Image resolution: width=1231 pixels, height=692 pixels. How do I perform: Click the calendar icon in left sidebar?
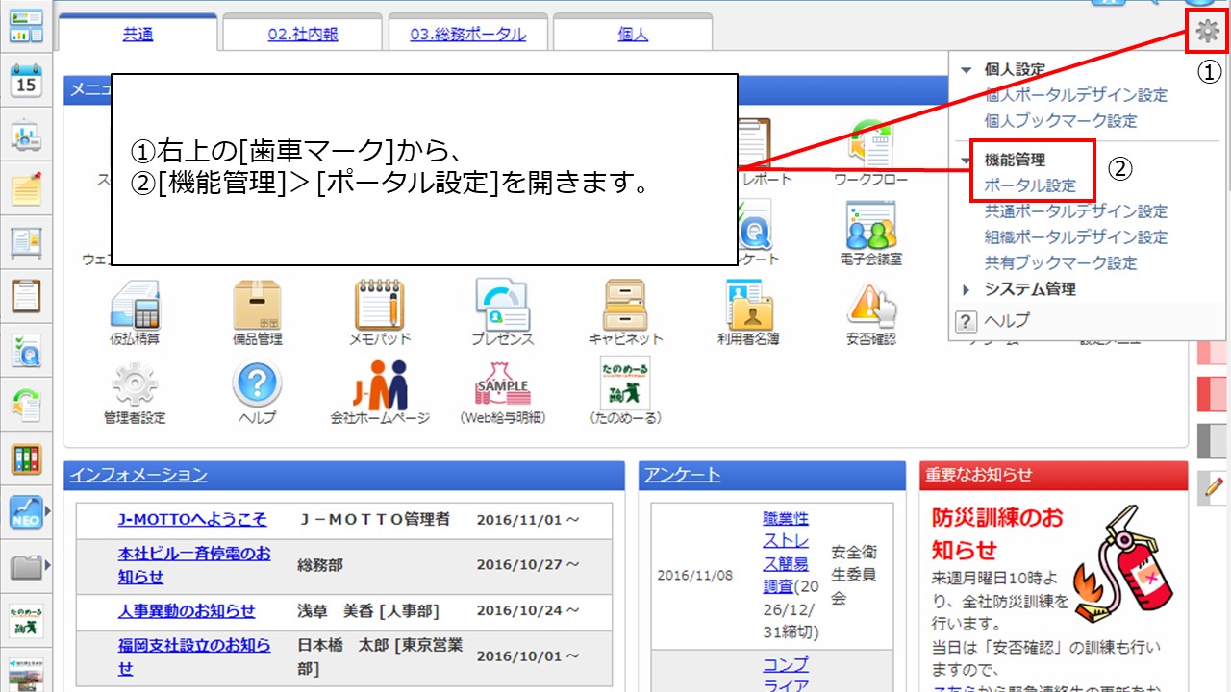pyautogui.click(x=26, y=79)
